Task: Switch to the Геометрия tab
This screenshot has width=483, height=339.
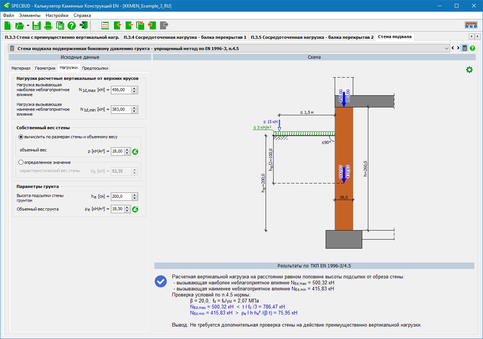Action: [x=45, y=68]
